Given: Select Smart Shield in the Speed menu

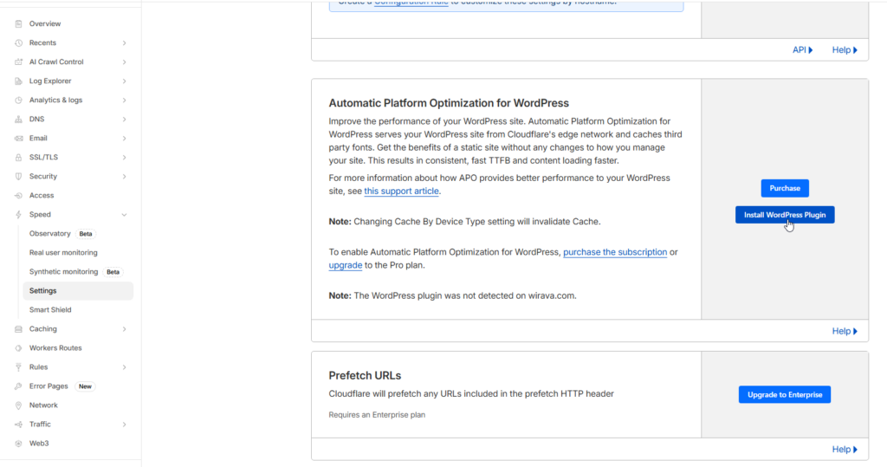Looking at the screenshot, I should point(50,309).
